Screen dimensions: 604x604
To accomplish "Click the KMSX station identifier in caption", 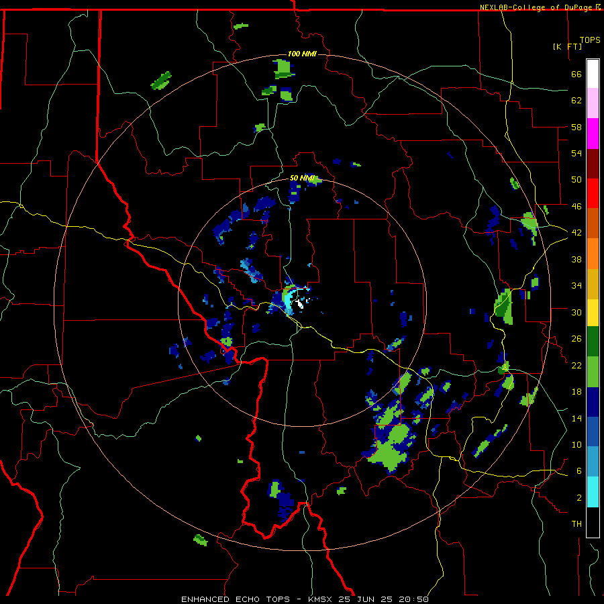I will point(321,599).
